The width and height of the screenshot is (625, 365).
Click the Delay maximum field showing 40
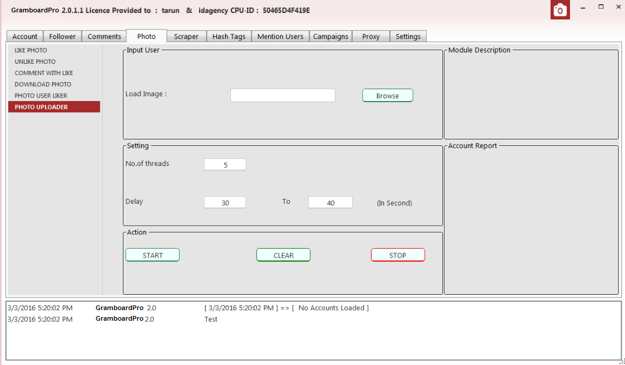(330, 203)
